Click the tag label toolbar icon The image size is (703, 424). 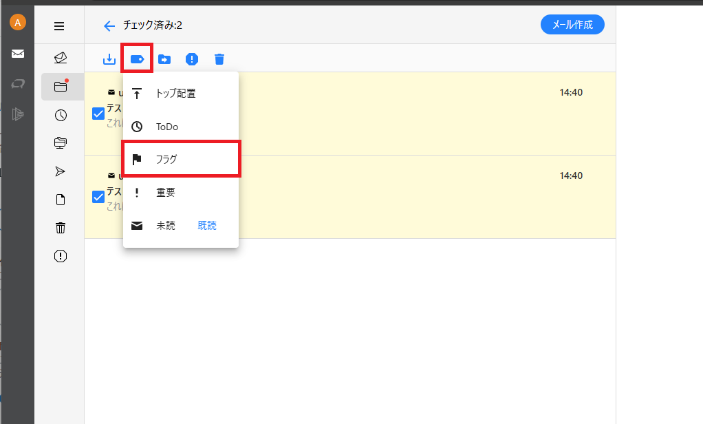click(x=137, y=59)
